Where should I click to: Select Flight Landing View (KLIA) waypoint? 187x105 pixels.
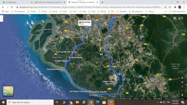pyautogui.click(x=117, y=82)
